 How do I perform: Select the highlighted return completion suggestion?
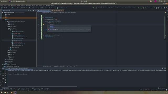coord(69,26)
